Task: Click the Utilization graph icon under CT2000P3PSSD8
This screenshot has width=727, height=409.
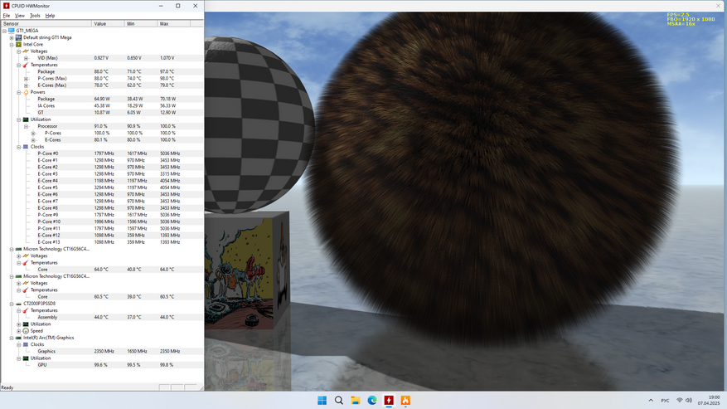Action: click(x=26, y=324)
